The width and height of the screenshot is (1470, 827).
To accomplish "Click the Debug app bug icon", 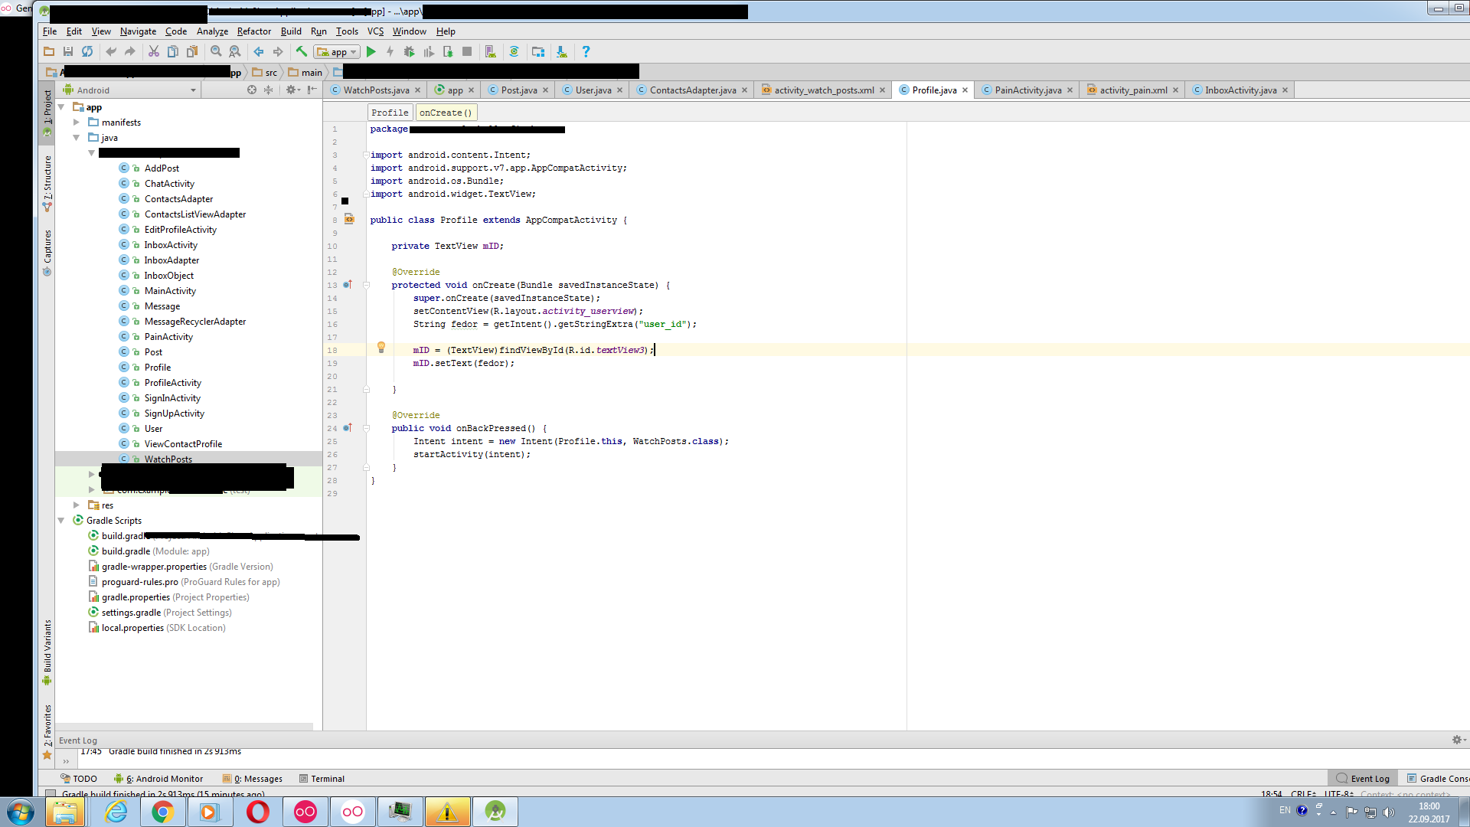I will click(410, 51).
